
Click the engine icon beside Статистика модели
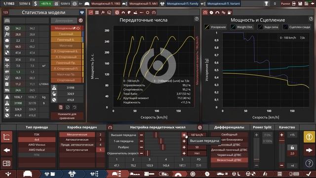pos(82,12)
